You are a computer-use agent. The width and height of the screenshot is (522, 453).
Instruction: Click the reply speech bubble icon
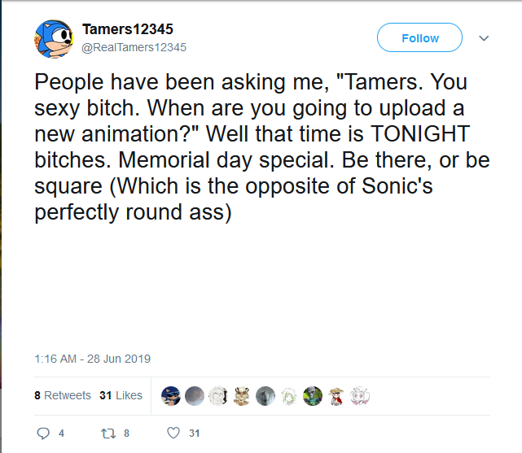click(x=44, y=433)
